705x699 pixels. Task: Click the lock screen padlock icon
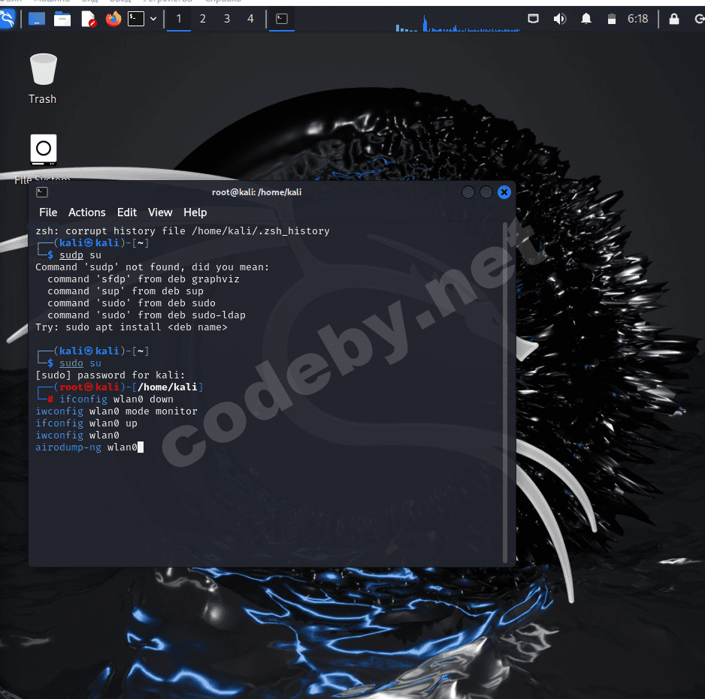674,19
